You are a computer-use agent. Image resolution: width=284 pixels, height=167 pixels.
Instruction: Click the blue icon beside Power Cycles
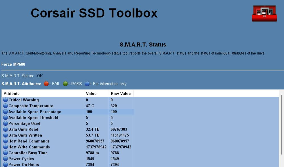click(x=6, y=159)
